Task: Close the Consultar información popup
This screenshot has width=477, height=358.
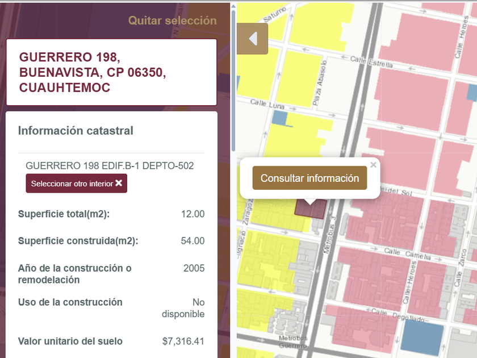Action: coord(373,165)
